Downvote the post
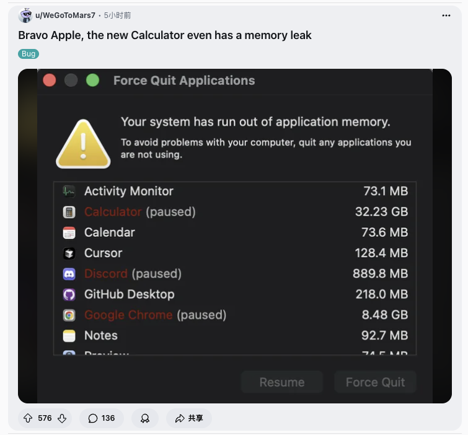This screenshot has height=435, width=468. click(x=62, y=418)
